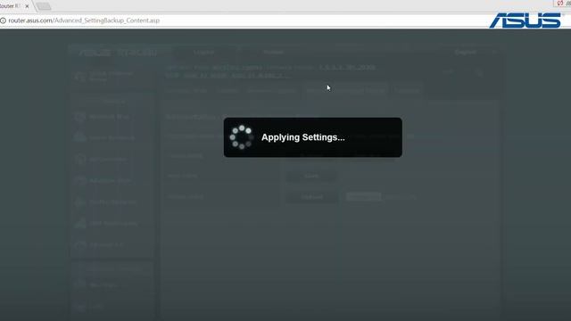This screenshot has width=571, height=321.
Task: Click the dimmed Save button for save setting
Action: click(311, 176)
